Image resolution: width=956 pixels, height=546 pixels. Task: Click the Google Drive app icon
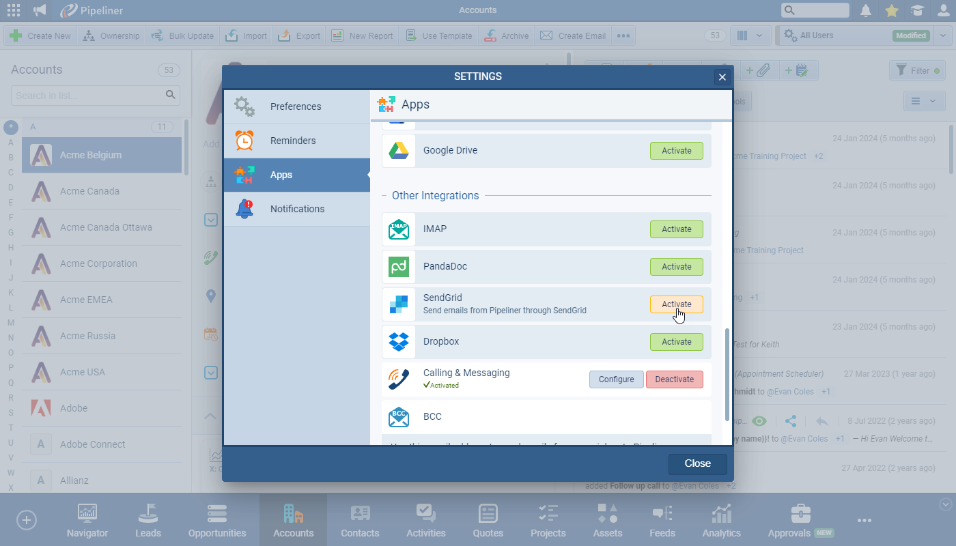tap(399, 151)
